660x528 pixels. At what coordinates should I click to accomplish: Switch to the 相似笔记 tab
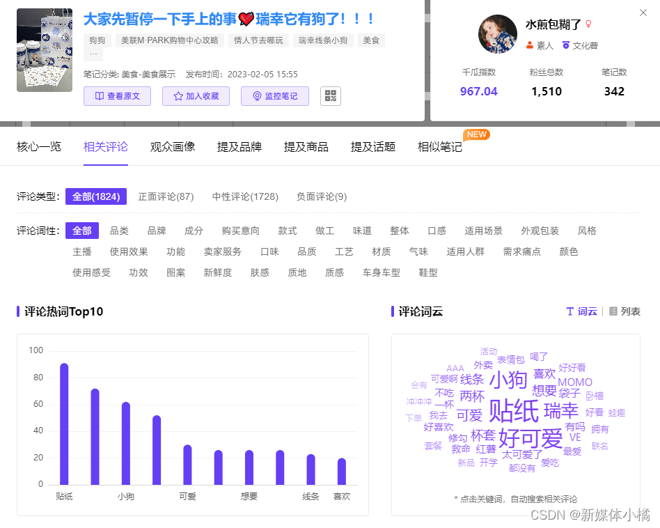click(440, 146)
